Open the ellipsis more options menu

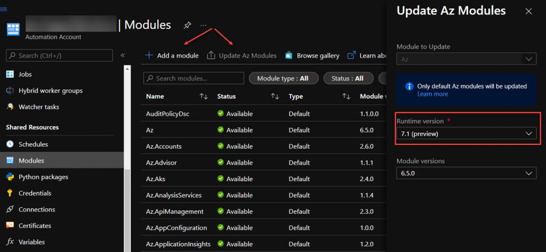click(x=204, y=26)
